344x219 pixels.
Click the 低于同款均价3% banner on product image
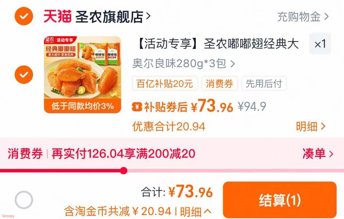tap(83, 106)
